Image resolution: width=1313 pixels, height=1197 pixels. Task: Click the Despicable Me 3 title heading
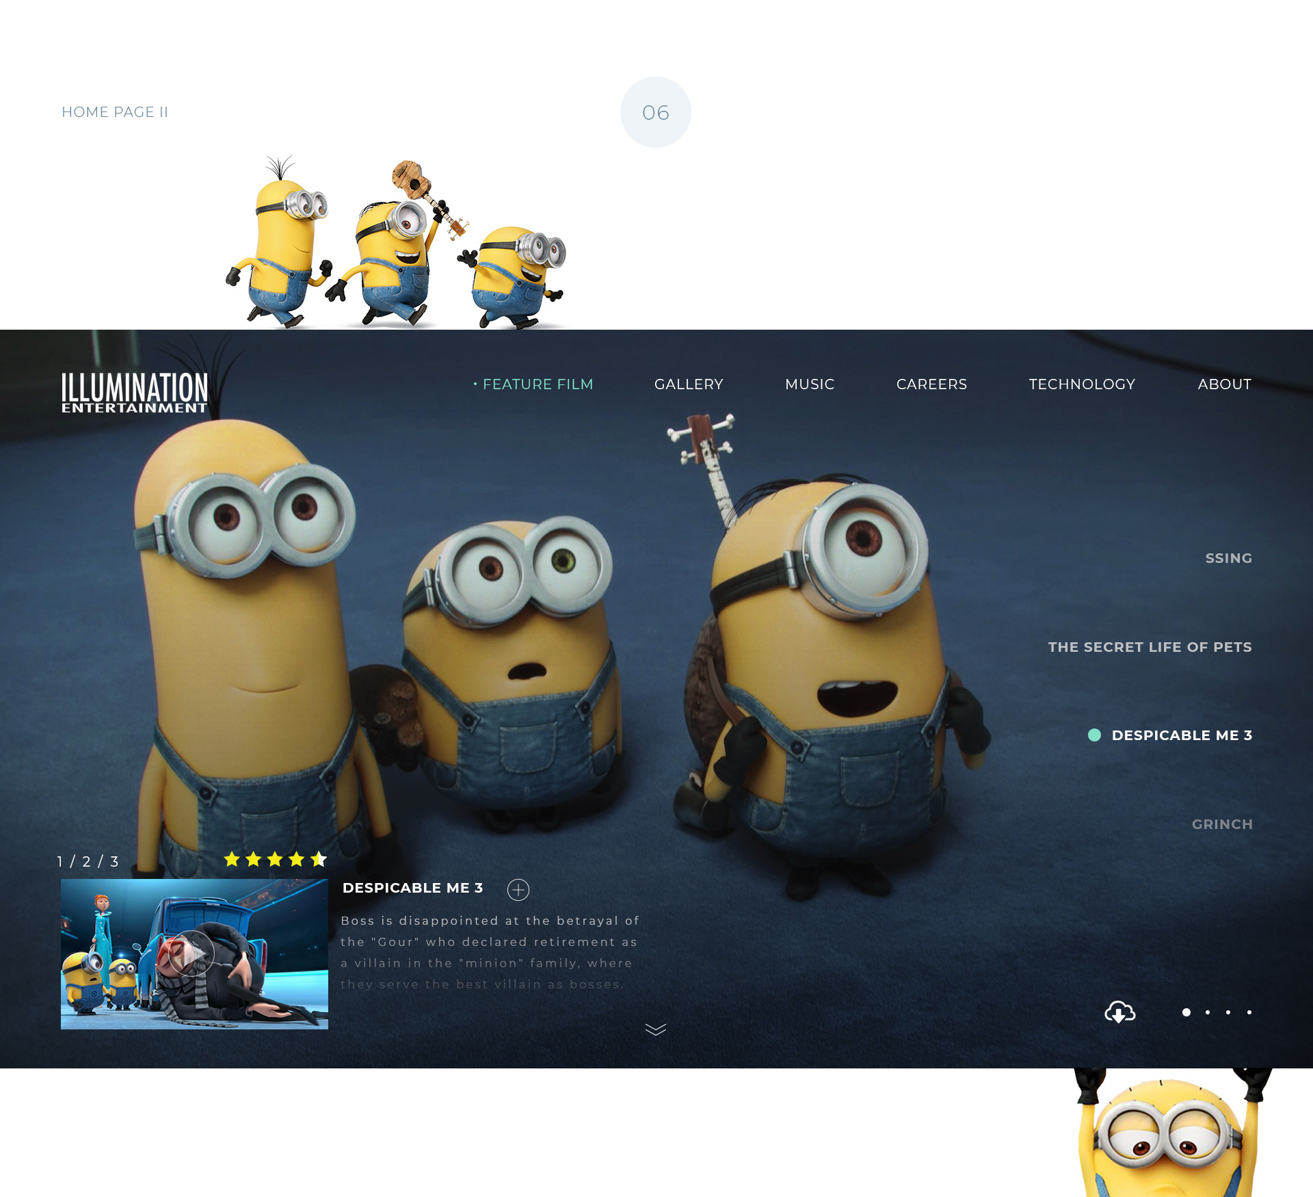click(x=412, y=888)
